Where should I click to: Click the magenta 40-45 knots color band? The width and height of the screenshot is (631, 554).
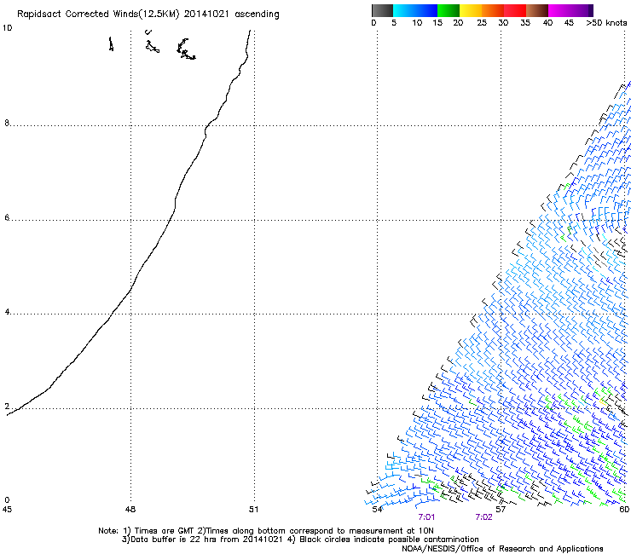(x=559, y=10)
